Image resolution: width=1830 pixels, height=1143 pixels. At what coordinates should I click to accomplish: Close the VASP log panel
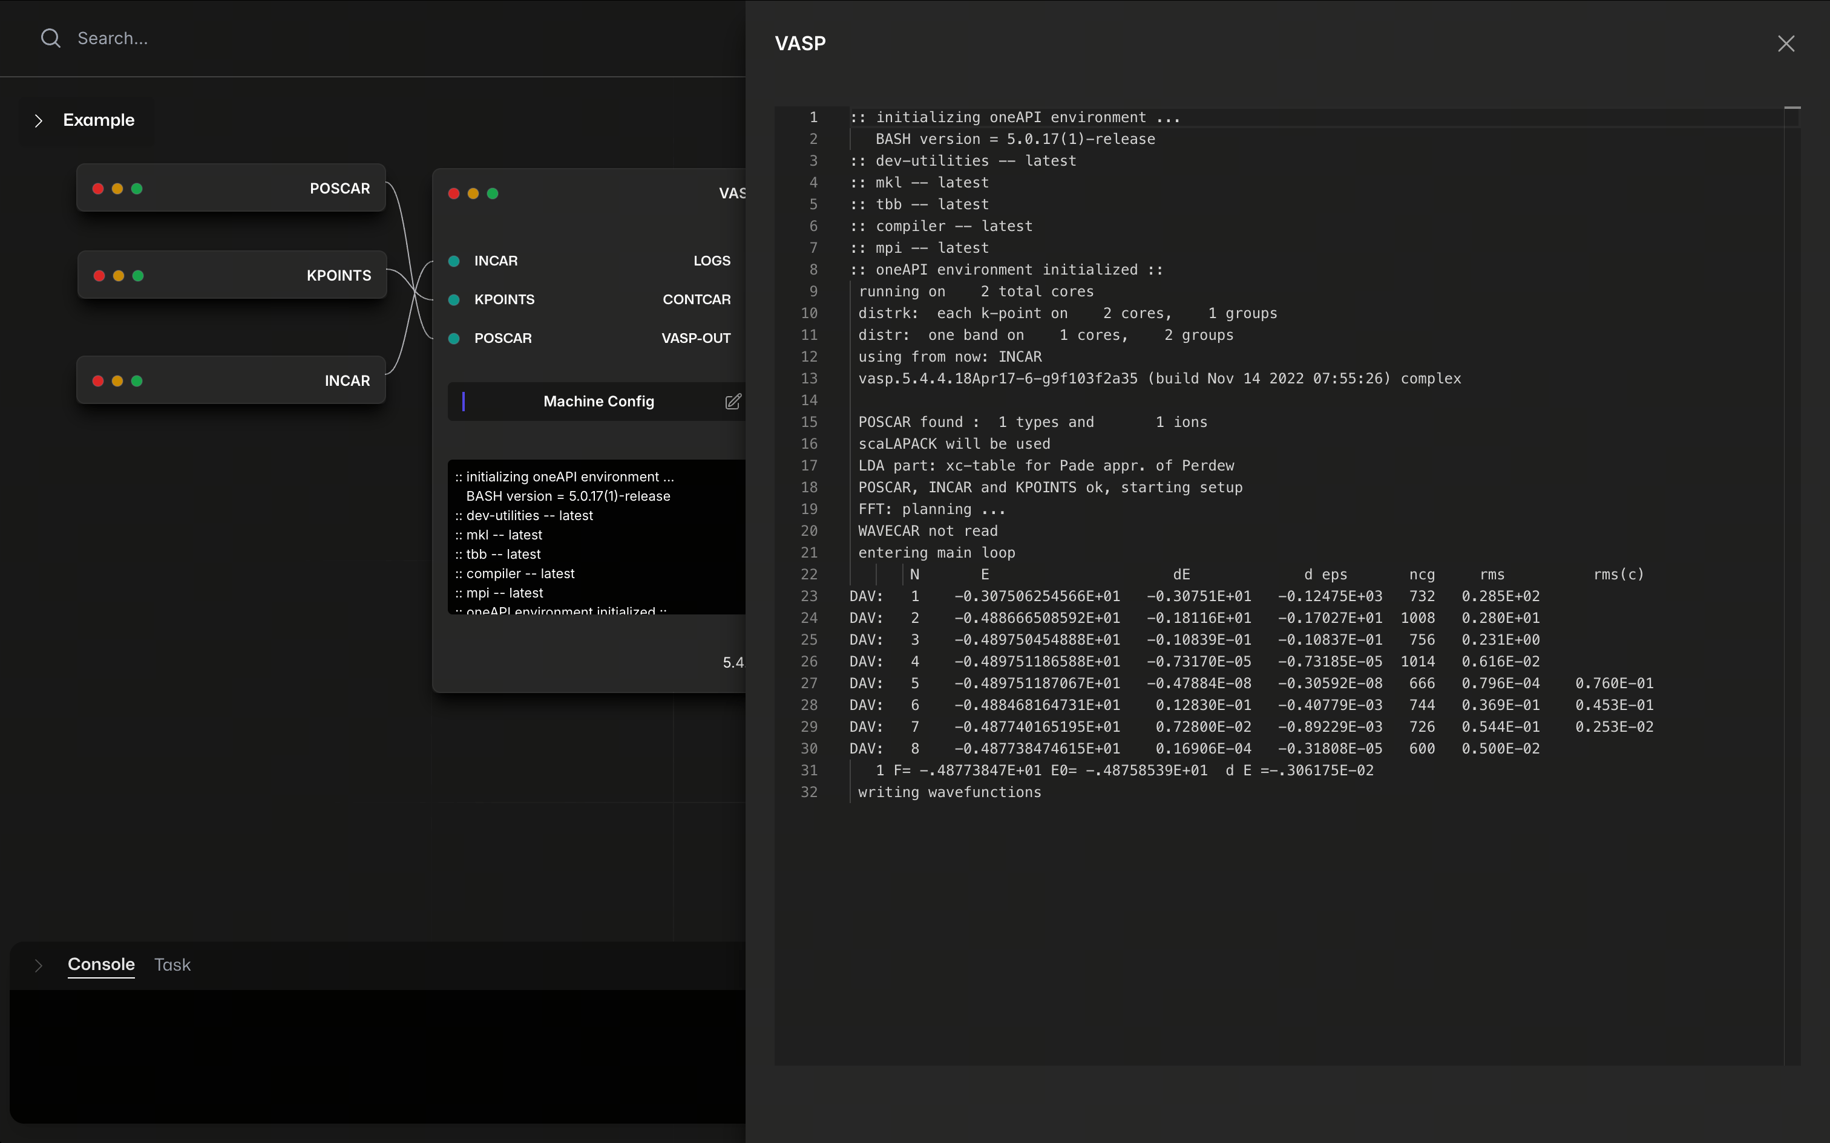click(x=1785, y=44)
